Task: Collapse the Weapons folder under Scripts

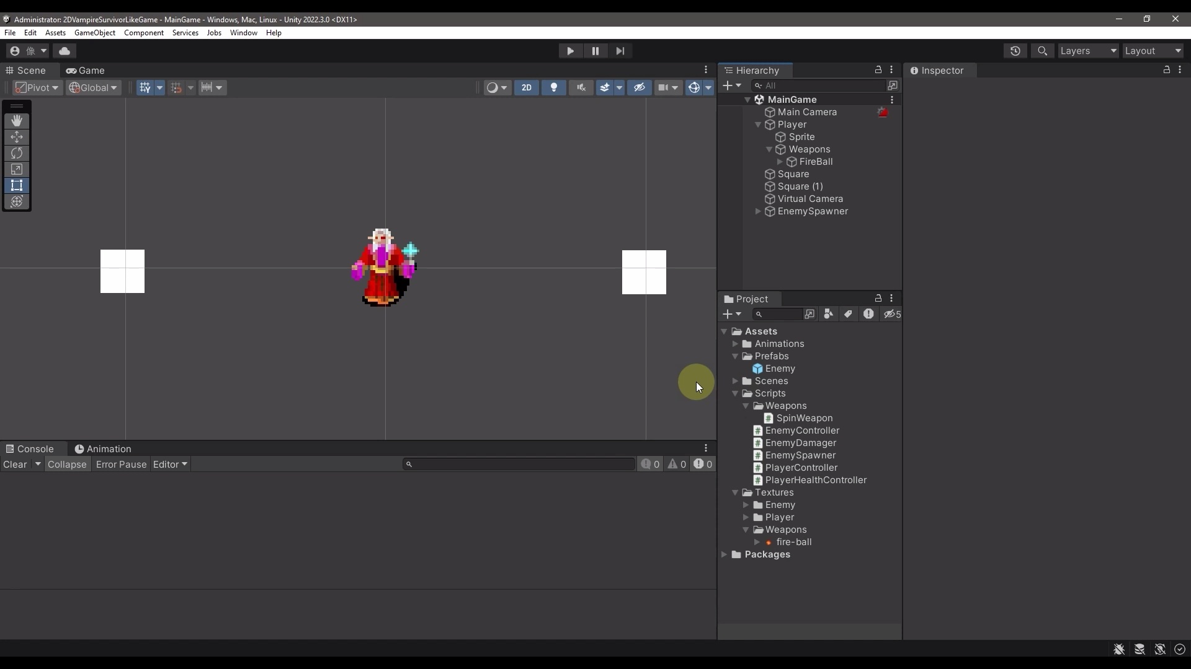Action: coord(747,406)
